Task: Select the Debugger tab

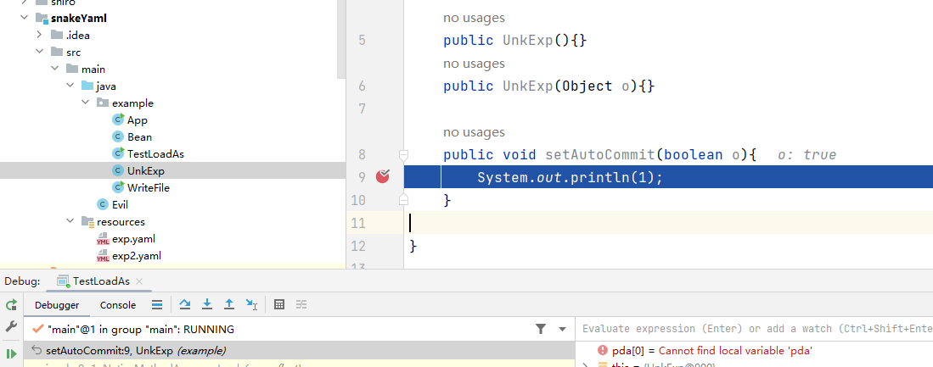Action: 57,305
